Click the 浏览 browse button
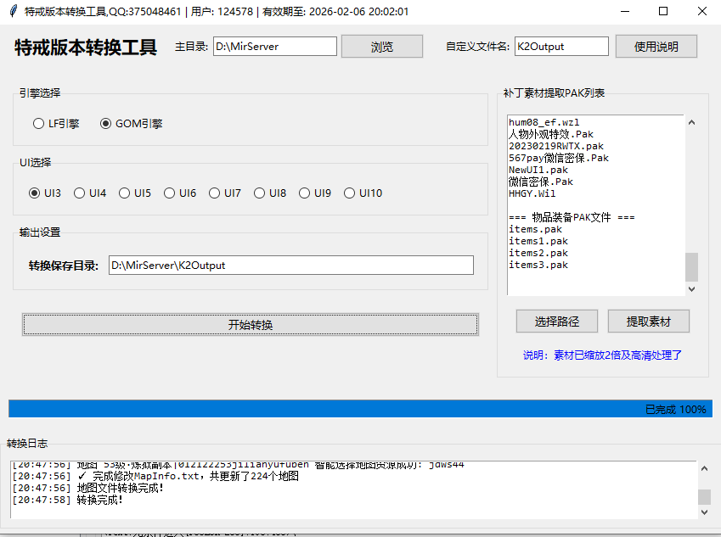This screenshot has width=721, height=537. point(381,46)
